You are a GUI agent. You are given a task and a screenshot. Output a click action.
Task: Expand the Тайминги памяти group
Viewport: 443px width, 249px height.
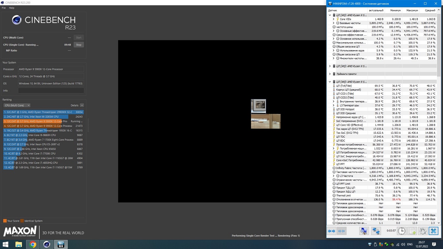coord(330,74)
